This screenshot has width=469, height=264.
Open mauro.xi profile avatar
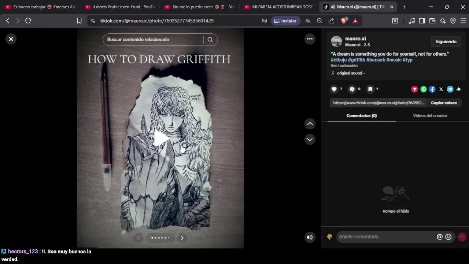336,41
